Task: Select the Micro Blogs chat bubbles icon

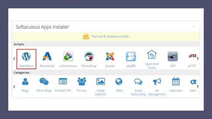Action: 44,82
